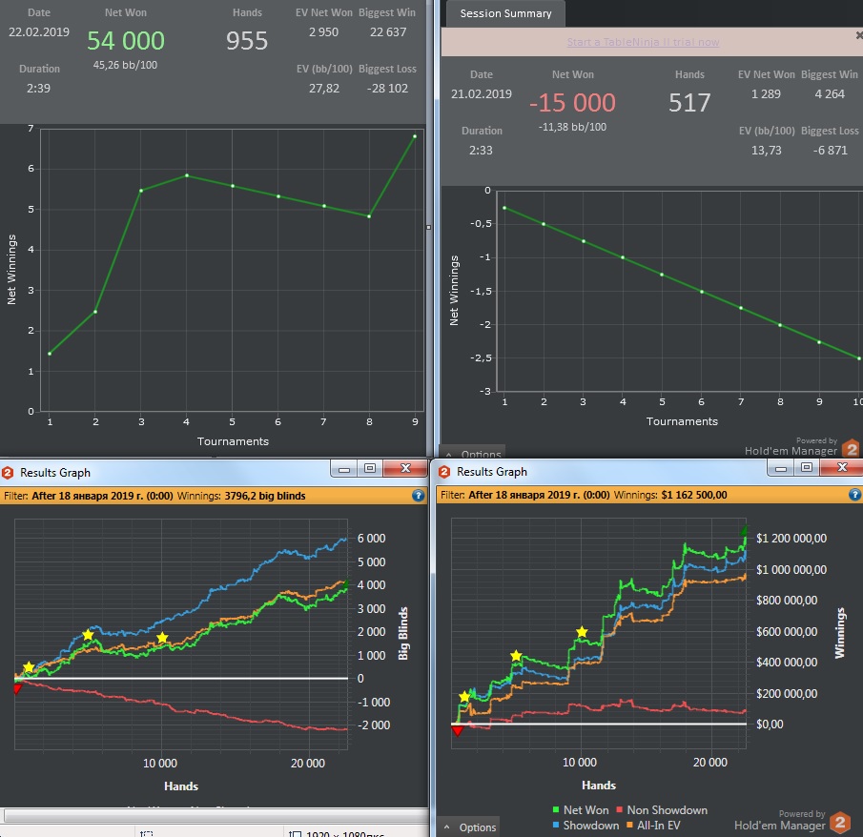Screen dimensions: 863x837
Task: Select EV Net Won value 2 950
Action: pyautogui.click(x=323, y=31)
